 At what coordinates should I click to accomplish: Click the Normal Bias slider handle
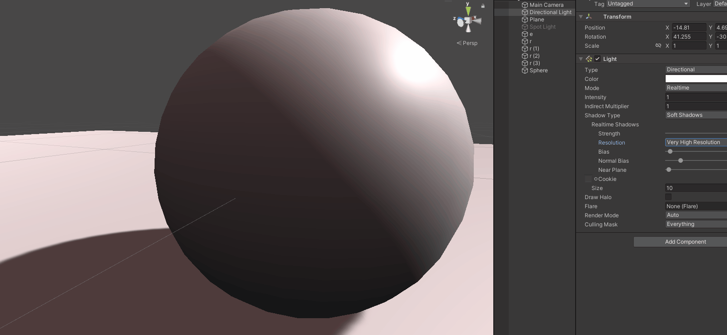681,160
